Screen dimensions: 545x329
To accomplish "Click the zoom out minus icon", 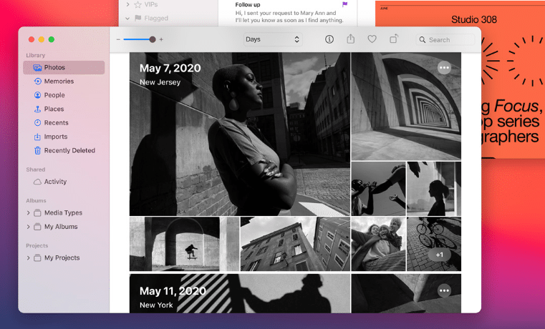I will (118, 39).
